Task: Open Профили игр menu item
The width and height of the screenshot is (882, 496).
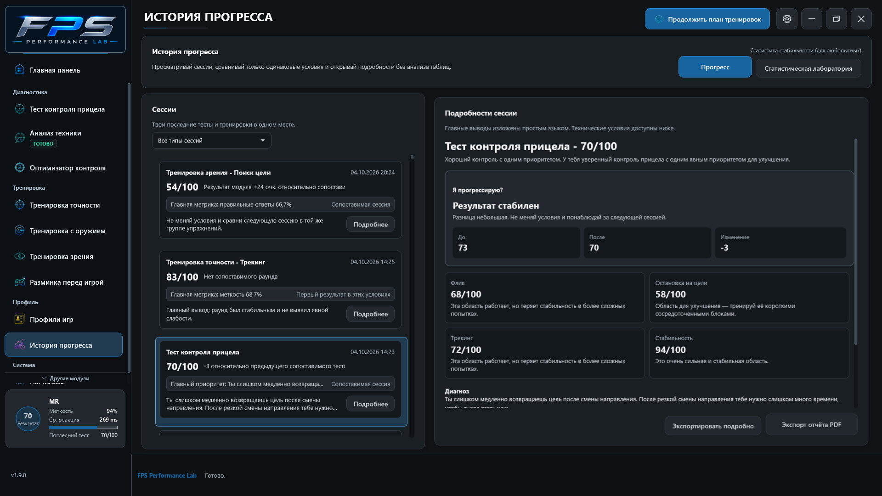Action: pos(64,319)
